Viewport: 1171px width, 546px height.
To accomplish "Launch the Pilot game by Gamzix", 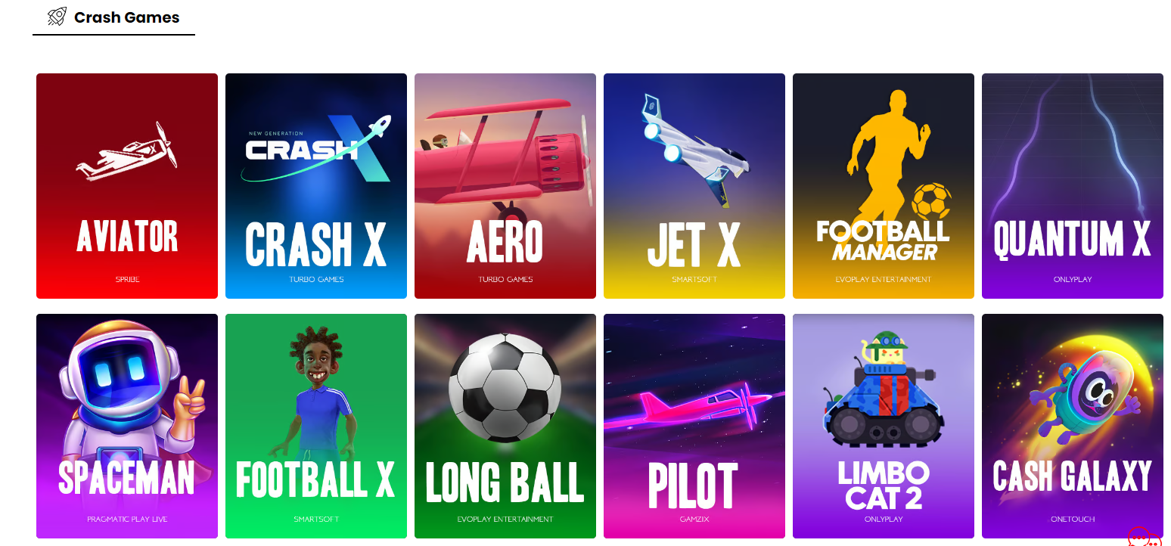I will point(694,426).
